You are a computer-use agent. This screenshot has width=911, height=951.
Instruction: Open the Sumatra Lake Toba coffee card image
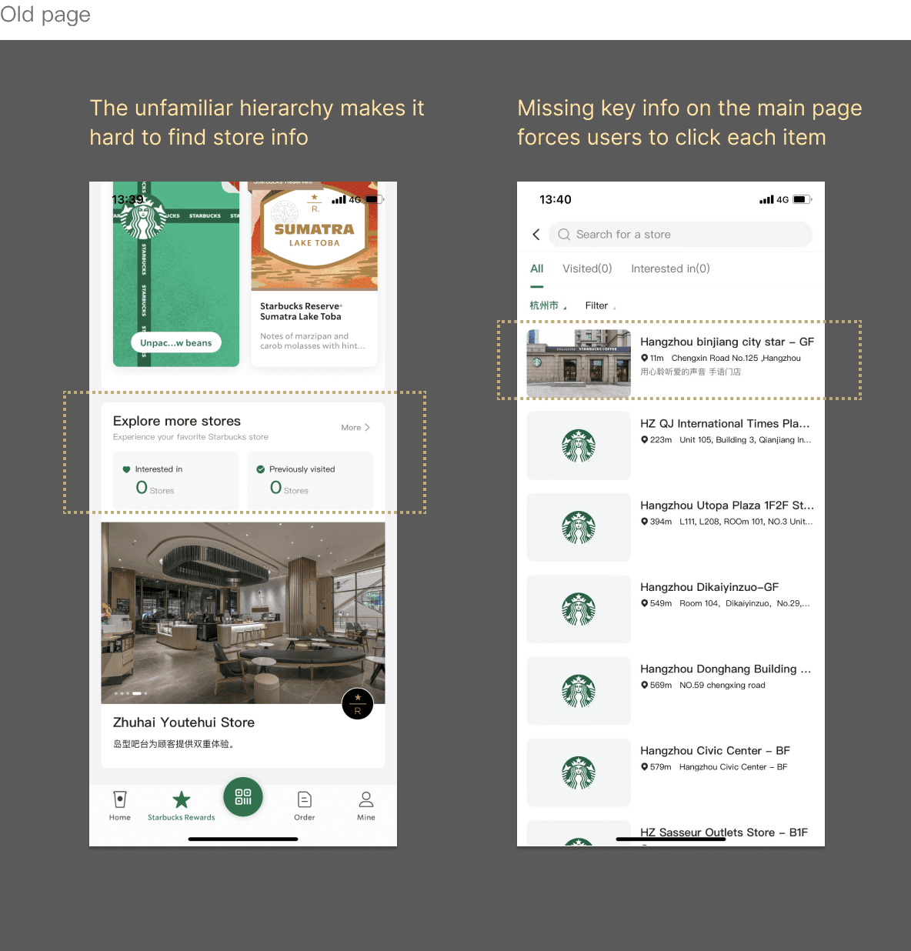coord(315,236)
